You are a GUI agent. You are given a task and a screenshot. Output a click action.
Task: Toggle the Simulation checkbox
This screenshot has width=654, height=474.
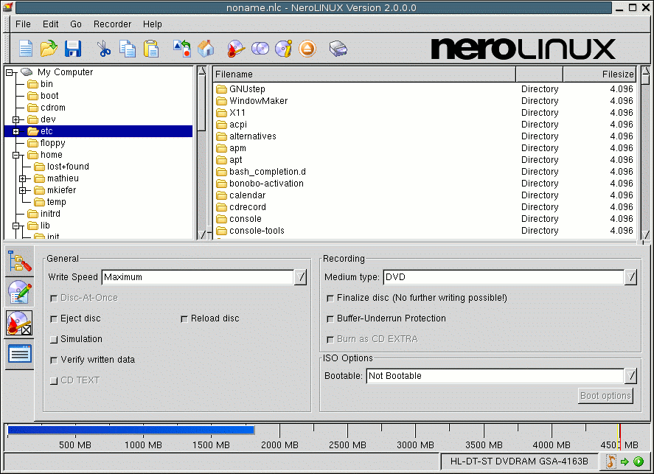[53, 339]
